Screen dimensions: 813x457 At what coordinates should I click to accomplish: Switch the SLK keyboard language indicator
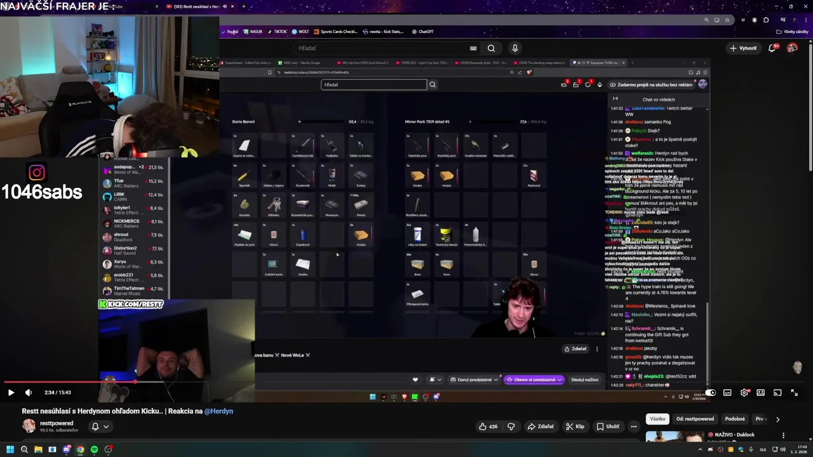click(763, 449)
